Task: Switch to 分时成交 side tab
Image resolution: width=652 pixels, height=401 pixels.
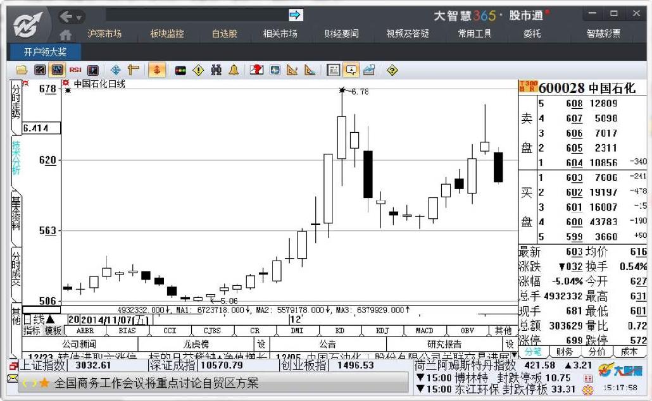Action: 16,269
